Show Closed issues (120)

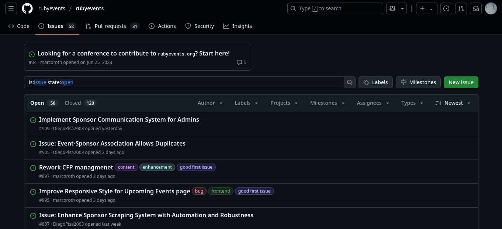tap(80, 103)
